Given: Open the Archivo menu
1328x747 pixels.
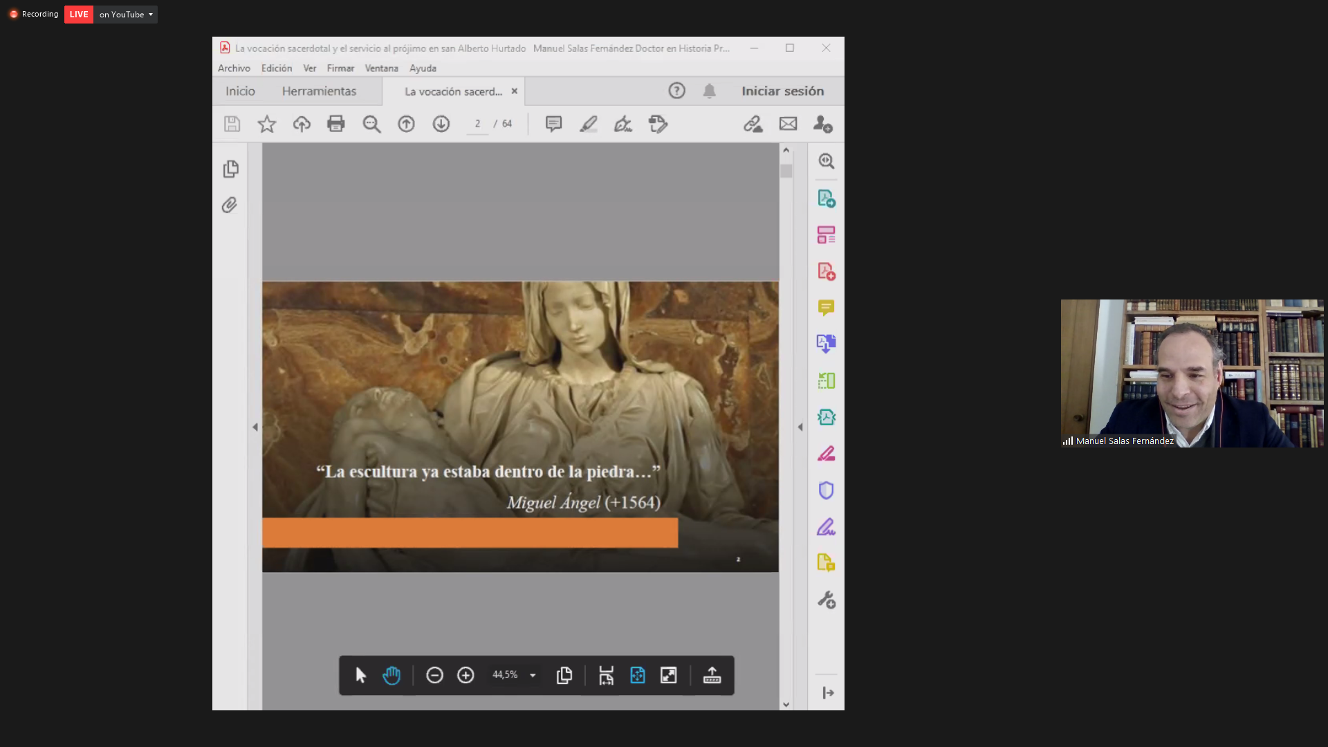Looking at the screenshot, I should (234, 68).
